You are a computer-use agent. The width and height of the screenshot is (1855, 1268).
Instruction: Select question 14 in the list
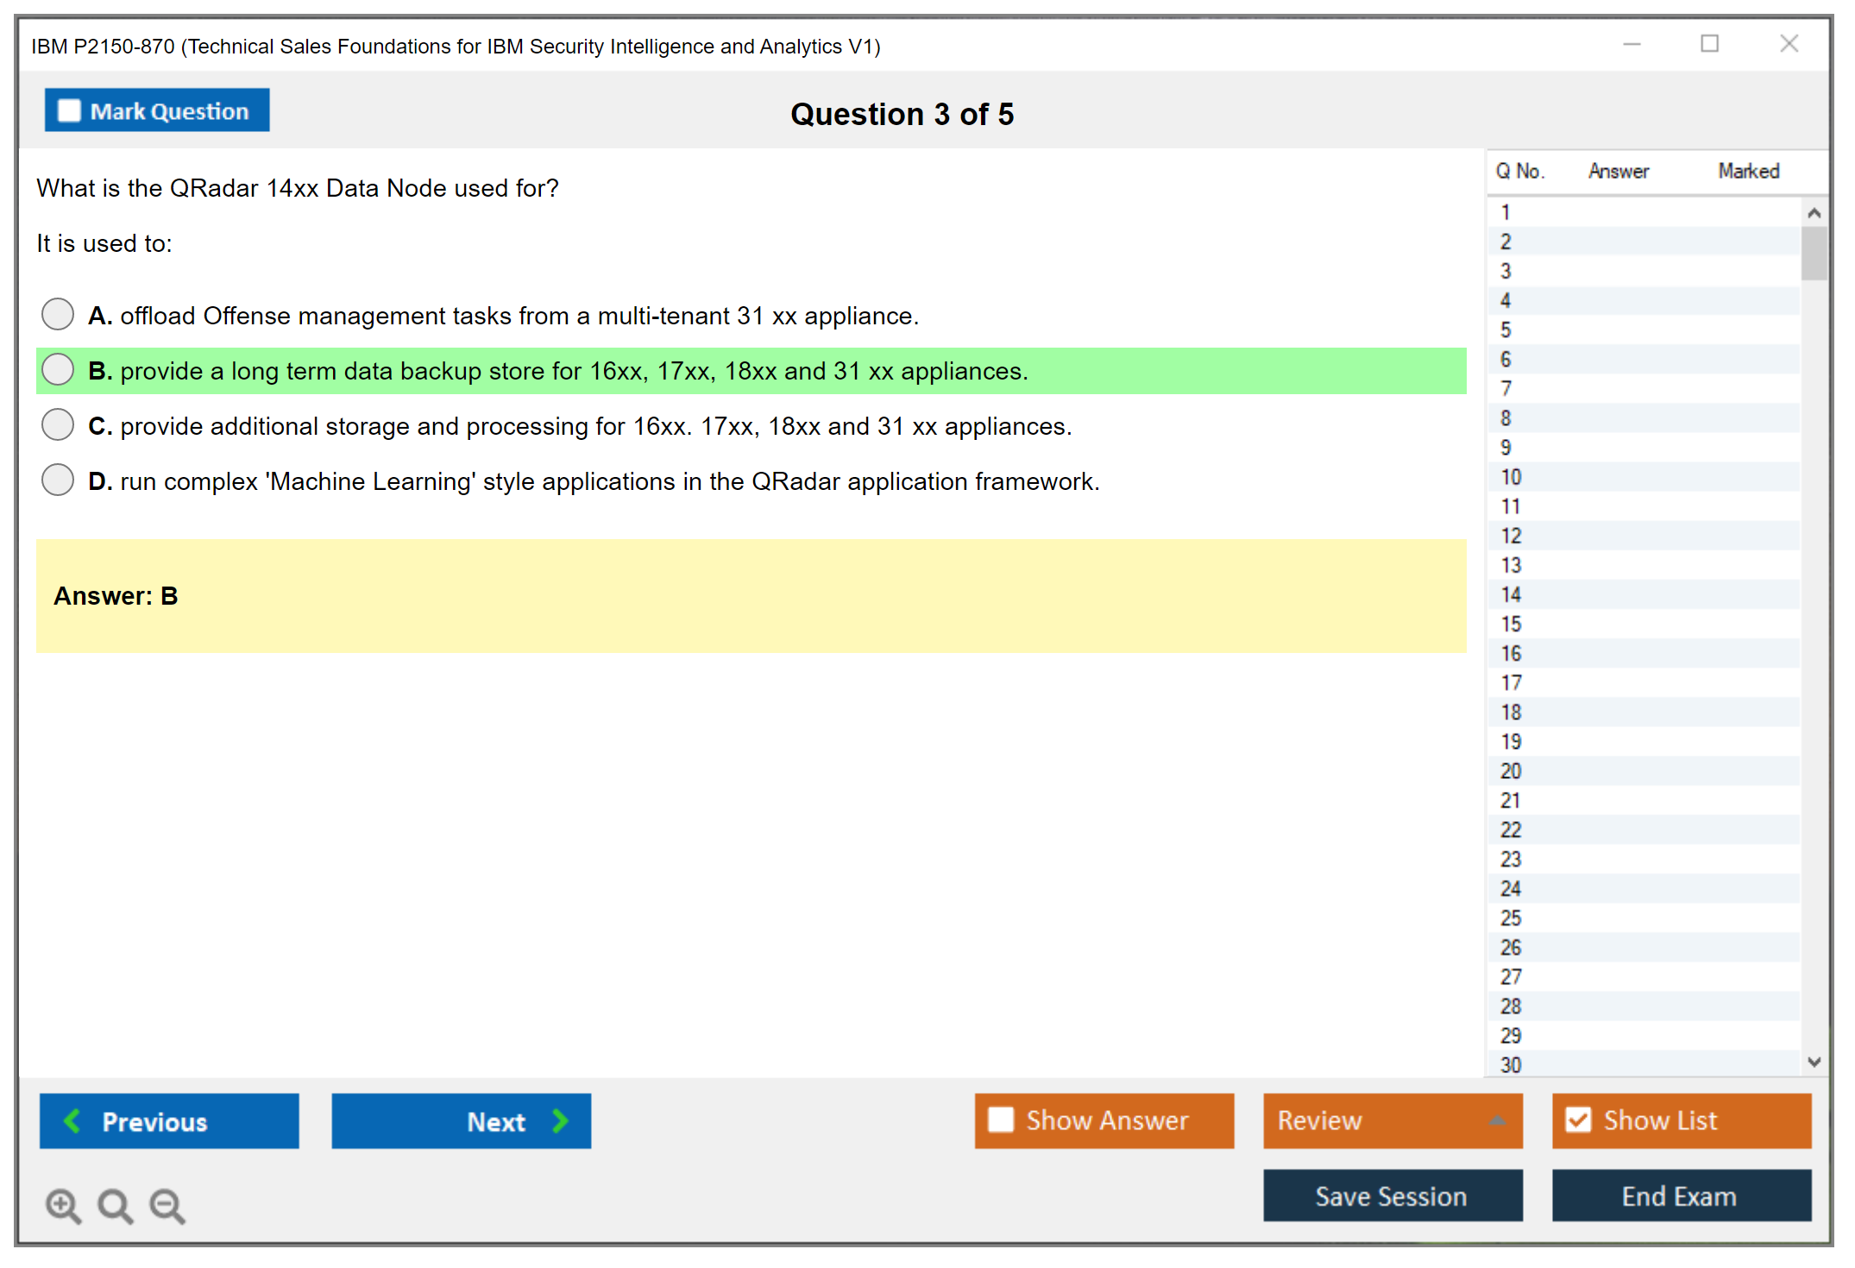pyautogui.click(x=1512, y=594)
